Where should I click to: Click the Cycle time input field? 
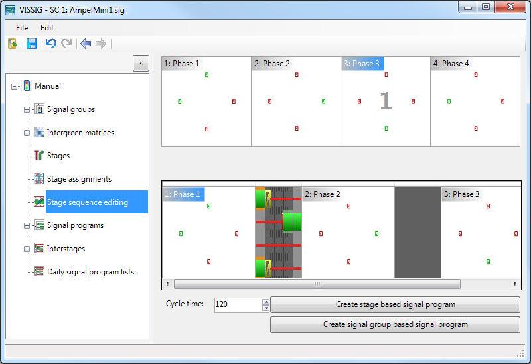(x=238, y=304)
